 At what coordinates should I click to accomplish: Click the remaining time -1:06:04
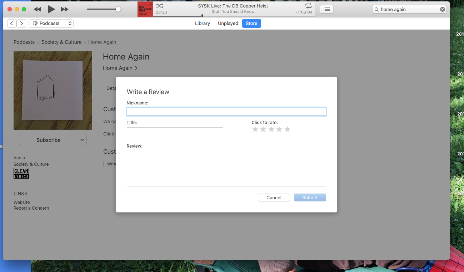pyautogui.click(x=304, y=12)
